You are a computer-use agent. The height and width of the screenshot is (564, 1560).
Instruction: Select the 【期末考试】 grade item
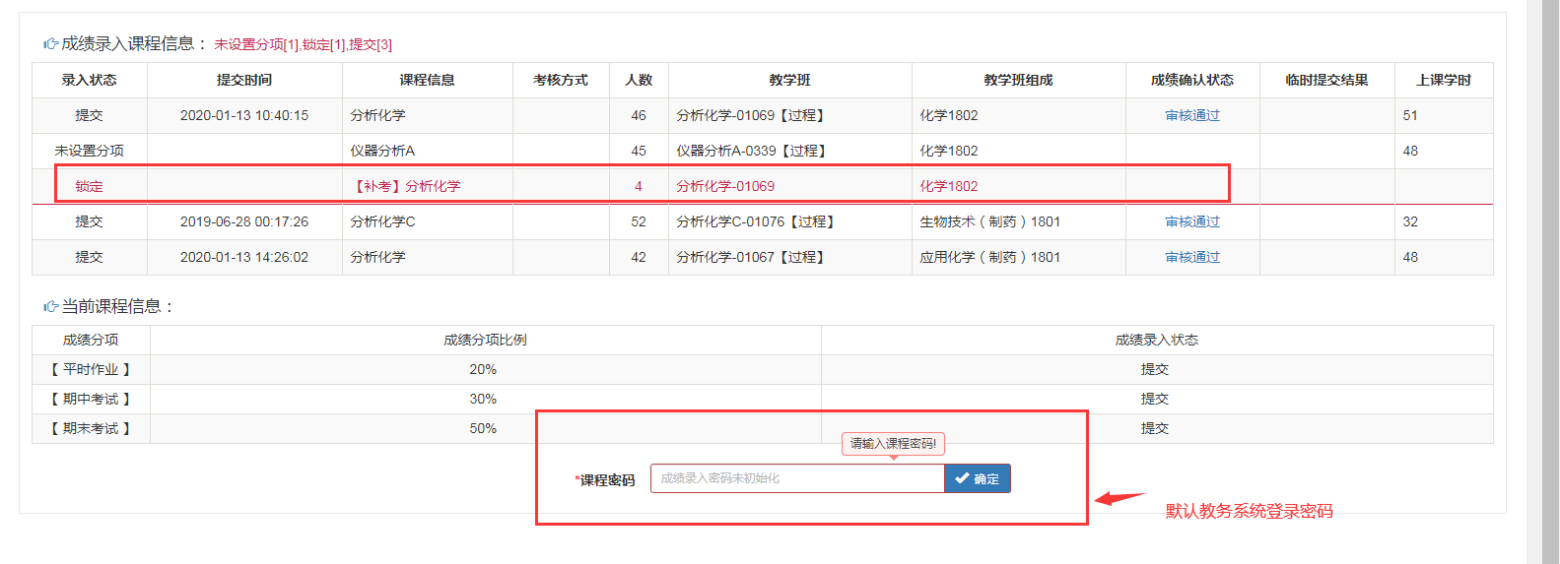click(91, 429)
